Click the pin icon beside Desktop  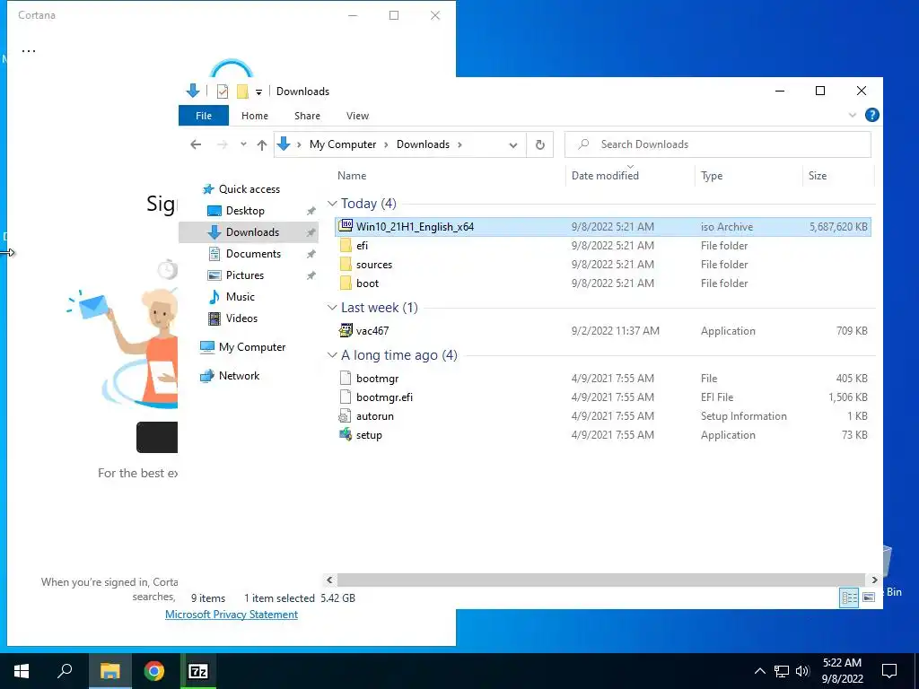[x=311, y=211]
